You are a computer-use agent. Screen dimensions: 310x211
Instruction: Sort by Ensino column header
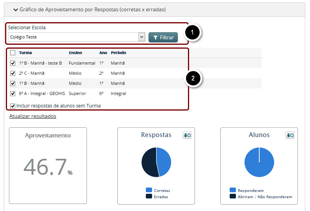[75, 53]
